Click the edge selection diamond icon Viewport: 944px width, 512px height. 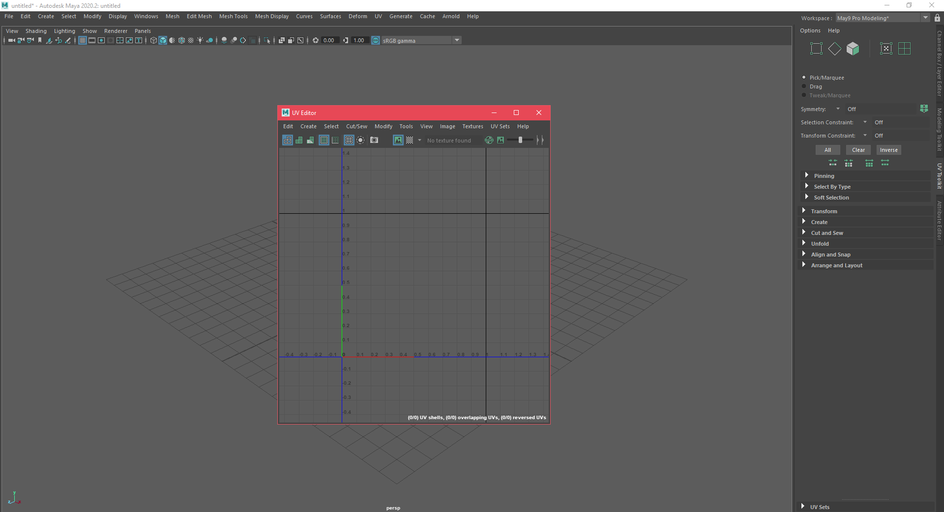coord(834,49)
